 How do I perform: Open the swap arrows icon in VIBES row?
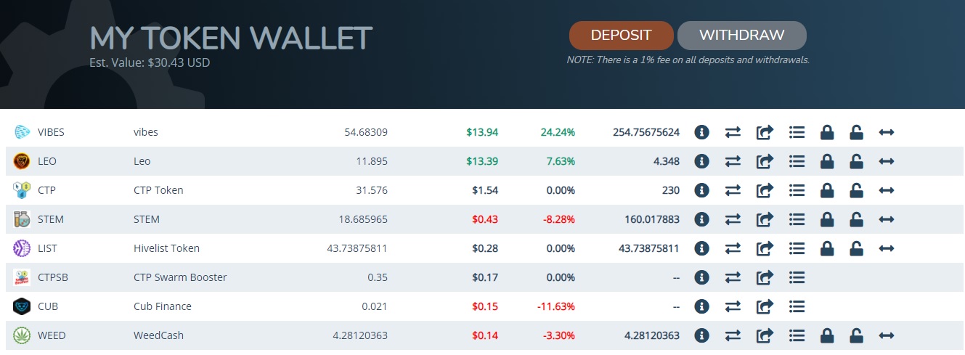point(733,132)
